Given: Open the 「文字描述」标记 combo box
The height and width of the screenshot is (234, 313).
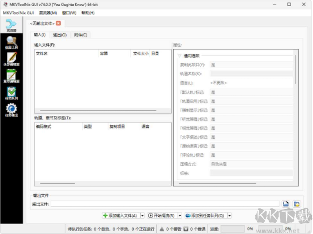Looking at the screenshot, I should pos(251,137).
